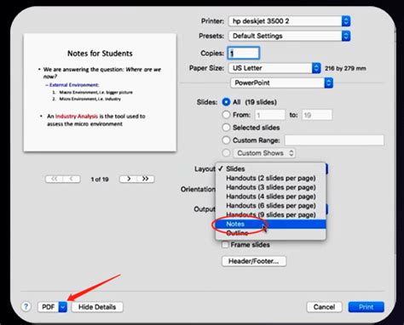Viewport: 404px width, 325px height.
Task: Click the 1 of 19 page indicator
Action: click(100, 180)
